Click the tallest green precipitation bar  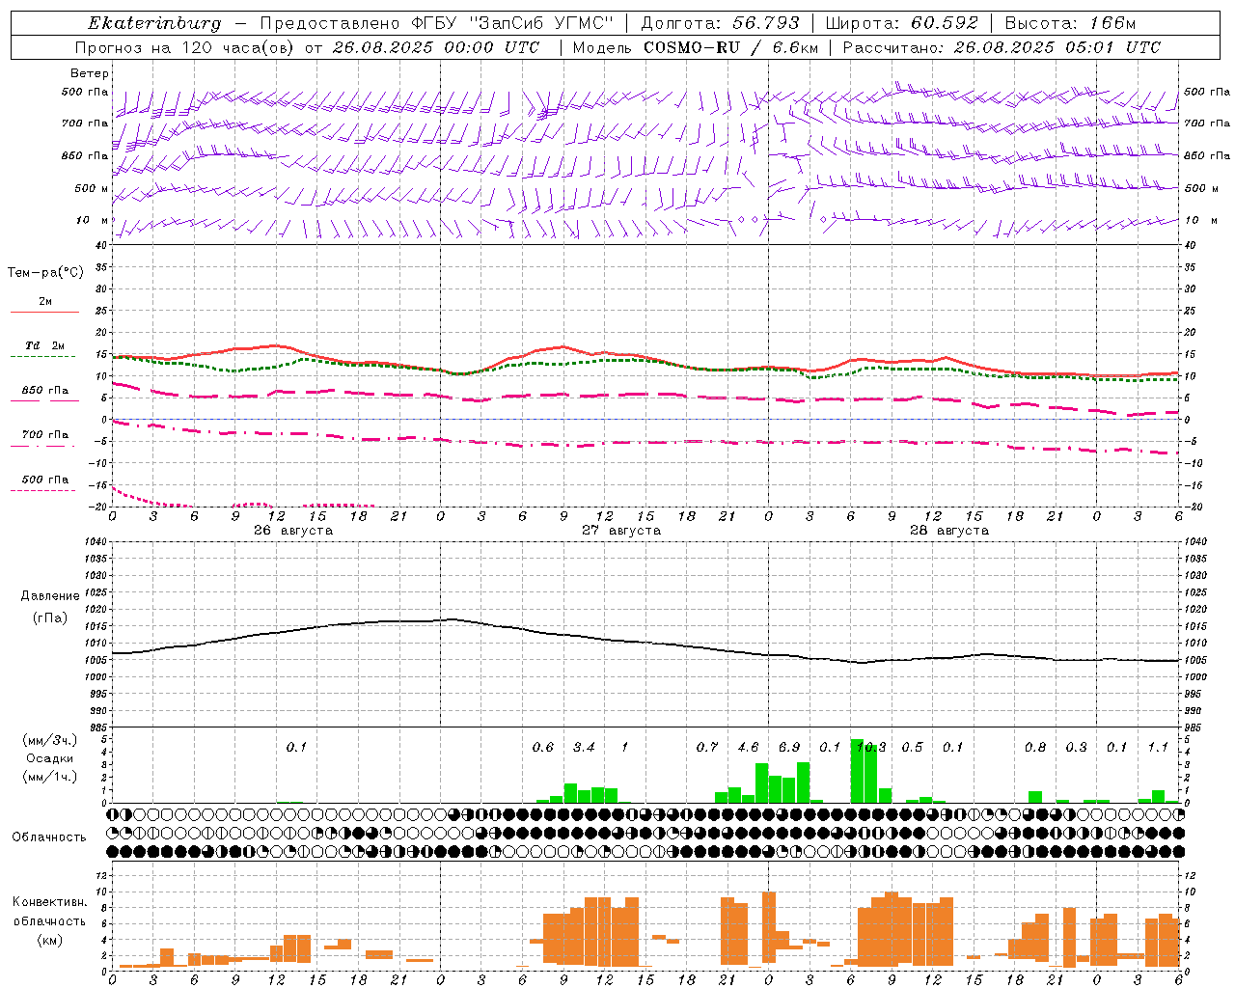coord(857,771)
